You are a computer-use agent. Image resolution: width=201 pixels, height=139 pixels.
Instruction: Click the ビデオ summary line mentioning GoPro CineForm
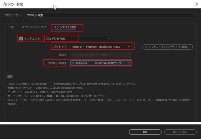coord(40,92)
